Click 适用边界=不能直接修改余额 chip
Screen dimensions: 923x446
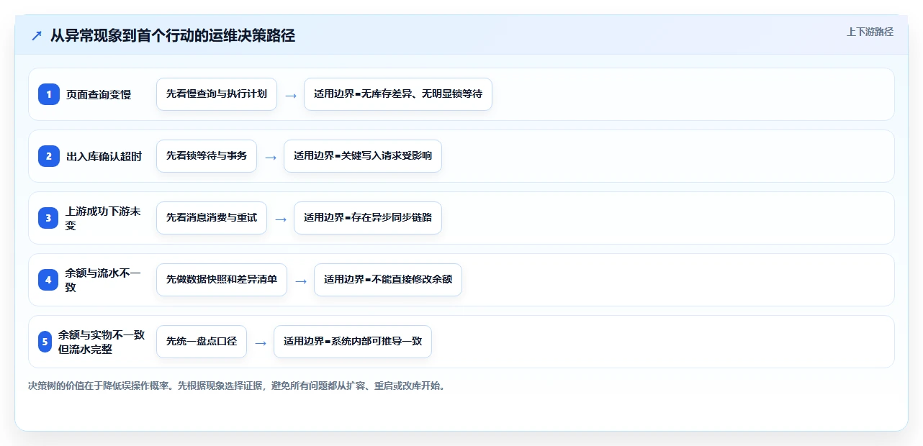[388, 280]
